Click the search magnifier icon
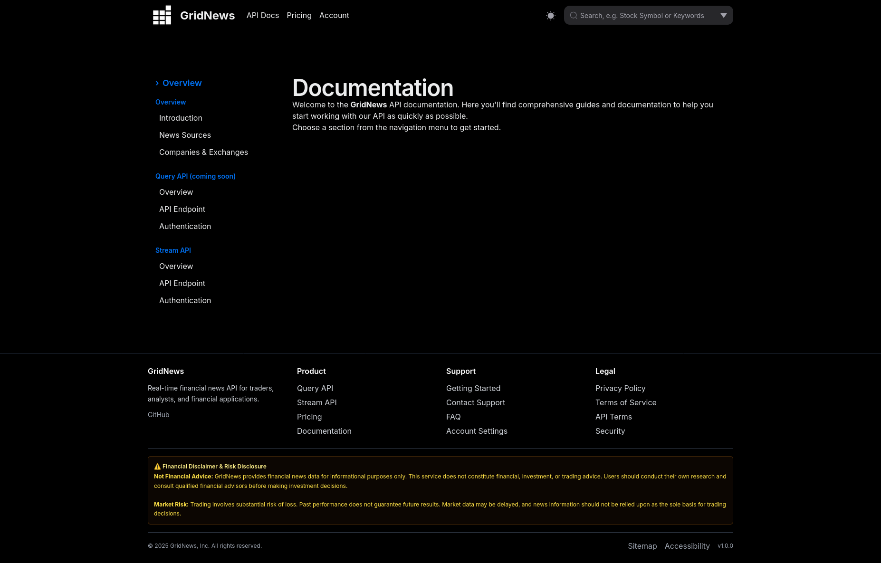 pyautogui.click(x=574, y=16)
